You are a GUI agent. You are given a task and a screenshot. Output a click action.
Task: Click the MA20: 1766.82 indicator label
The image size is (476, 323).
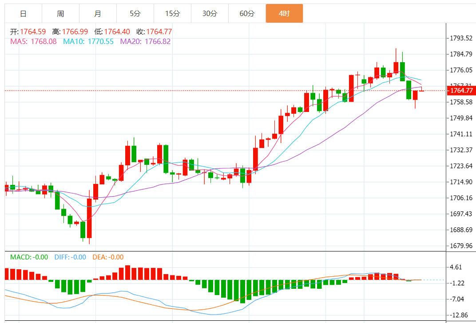(x=145, y=41)
